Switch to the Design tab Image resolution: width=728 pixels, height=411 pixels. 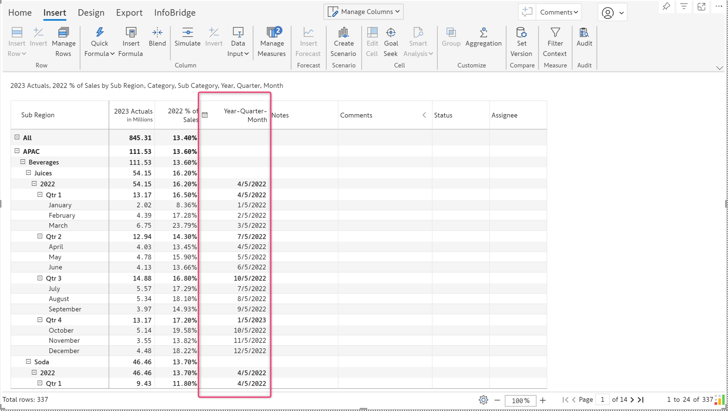[x=91, y=13]
